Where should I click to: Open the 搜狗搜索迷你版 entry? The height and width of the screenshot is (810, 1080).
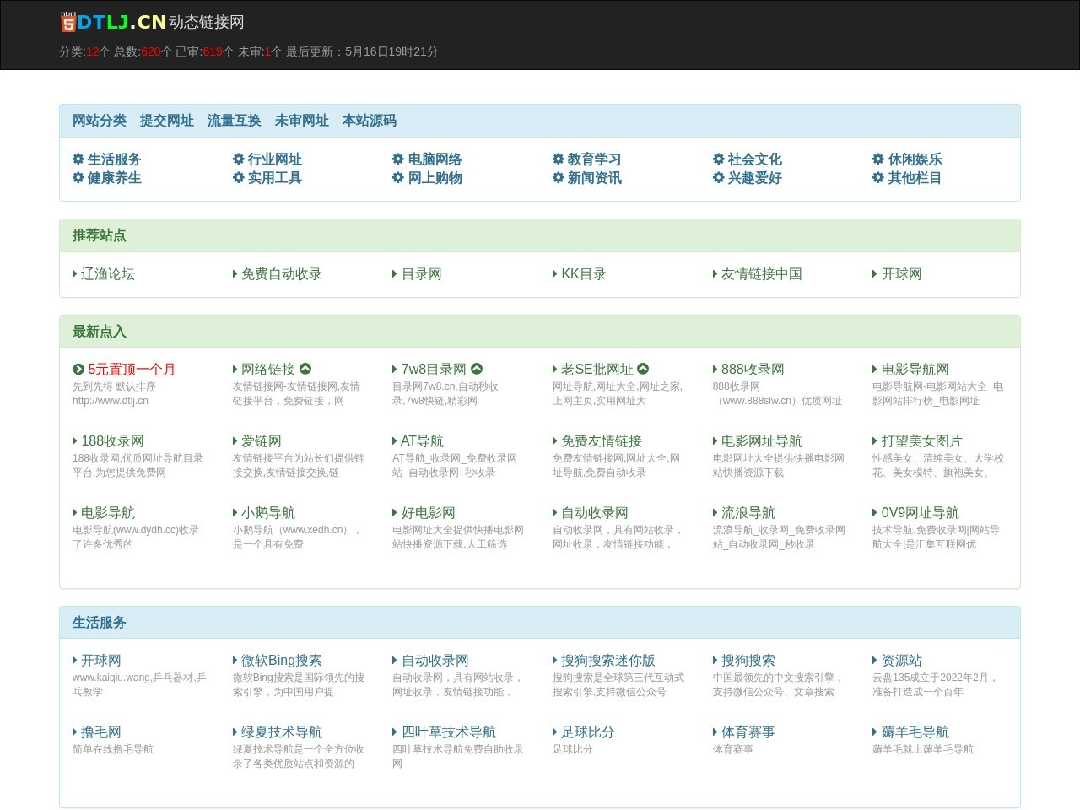[x=608, y=660]
